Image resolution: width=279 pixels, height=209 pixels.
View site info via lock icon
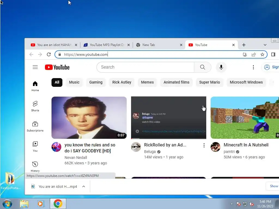60,54
